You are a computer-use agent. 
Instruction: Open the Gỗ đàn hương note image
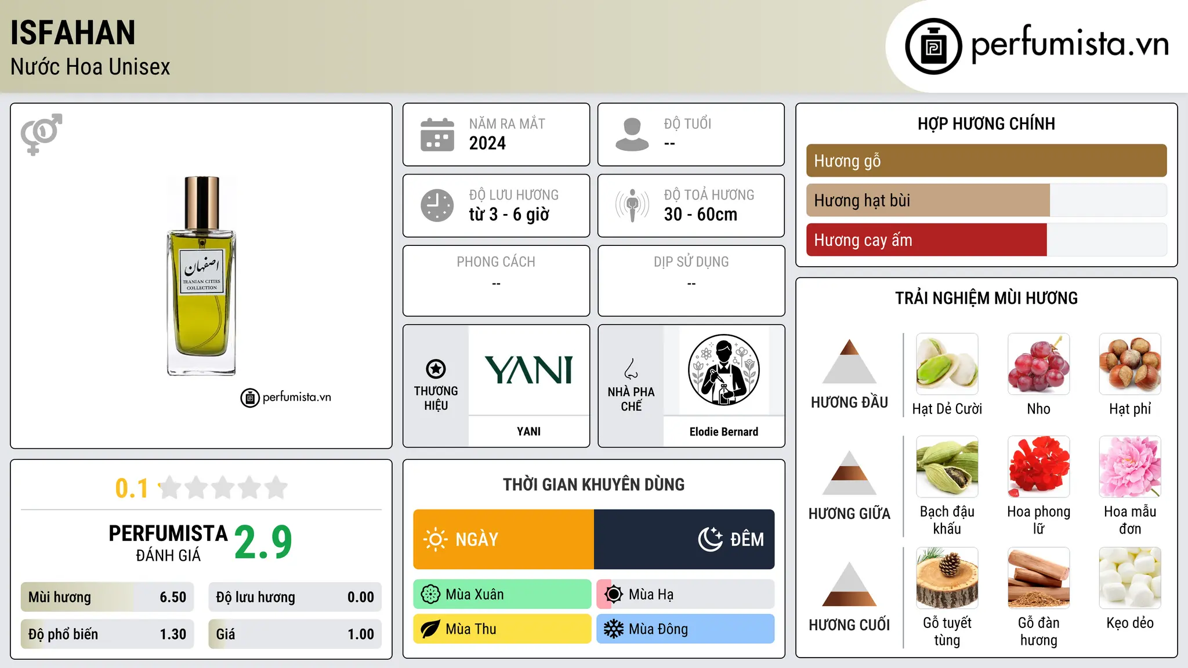(1039, 578)
